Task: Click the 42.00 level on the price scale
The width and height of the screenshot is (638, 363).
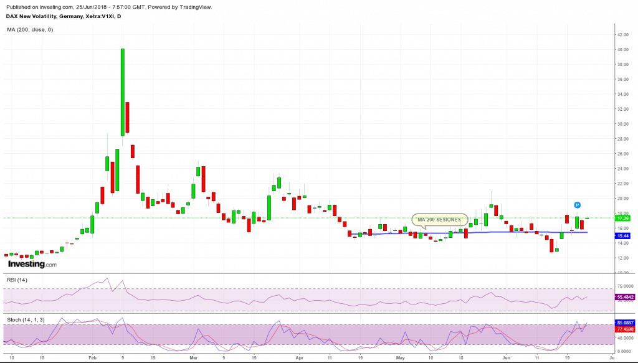Action: pyautogui.click(x=621, y=34)
